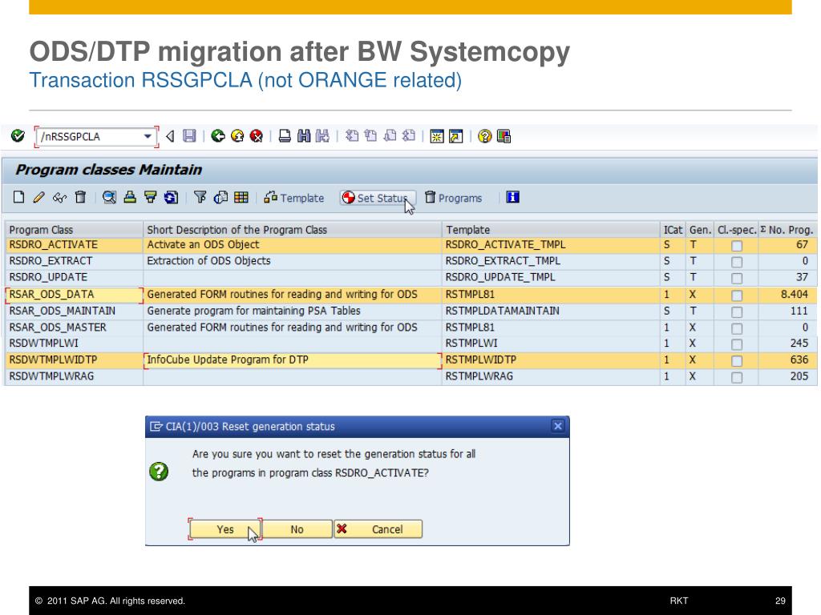Screen dimensions: 821x615
Task: Toggle Cl.-spec. checkbox for RSAR_ODS_DATA
Action: coord(737,295)
